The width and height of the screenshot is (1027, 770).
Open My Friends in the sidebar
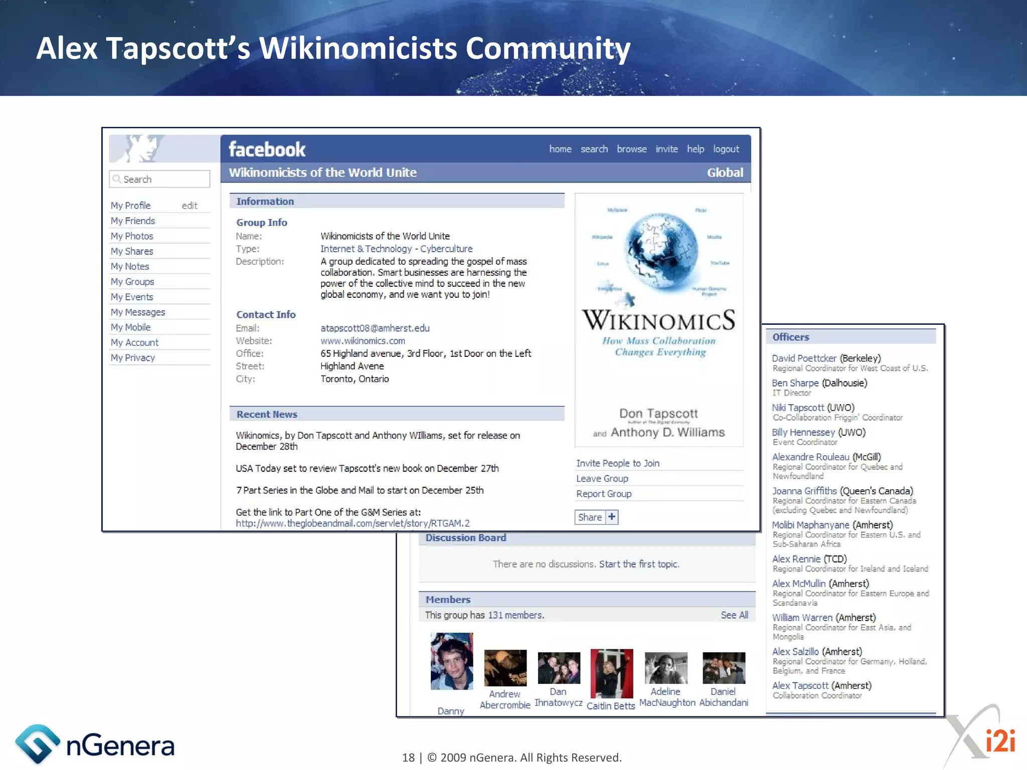133,221
